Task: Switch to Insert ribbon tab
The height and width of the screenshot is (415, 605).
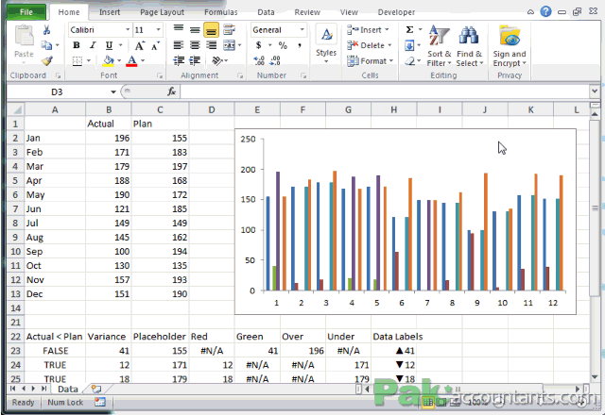Action: coord(110,12)
